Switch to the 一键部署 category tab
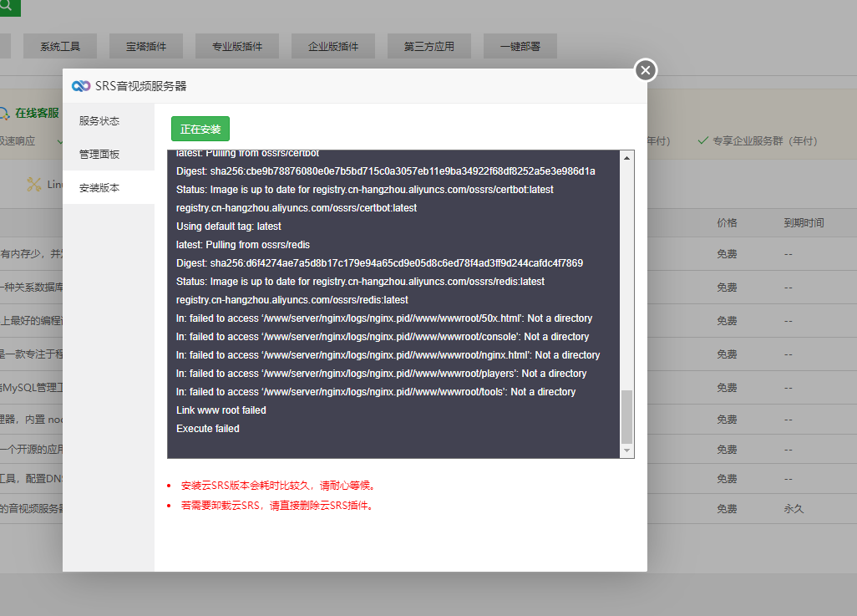The height and width of the screenshot is (616, 857). [x=520, y=47]
